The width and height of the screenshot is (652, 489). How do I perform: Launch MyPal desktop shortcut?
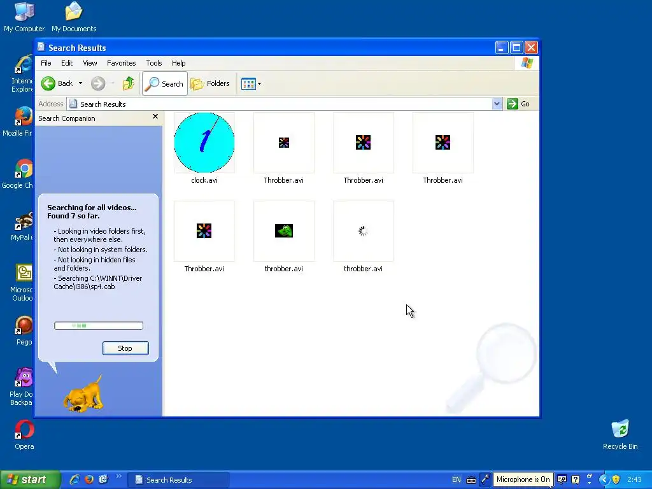[x=22, y=226]
